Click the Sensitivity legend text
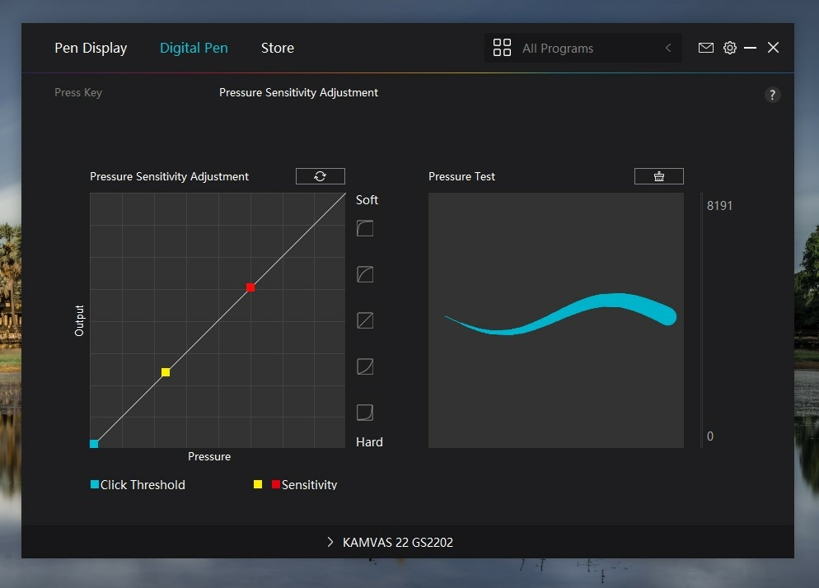819x588 pixels. pos(309,484)
